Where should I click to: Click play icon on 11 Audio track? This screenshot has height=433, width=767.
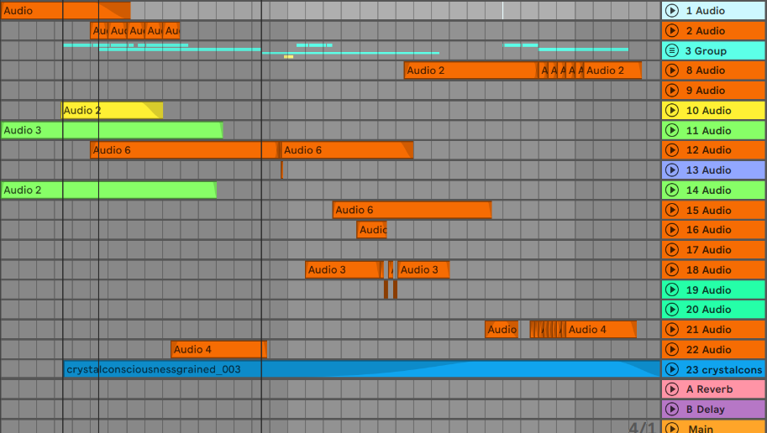pos(672,130)
